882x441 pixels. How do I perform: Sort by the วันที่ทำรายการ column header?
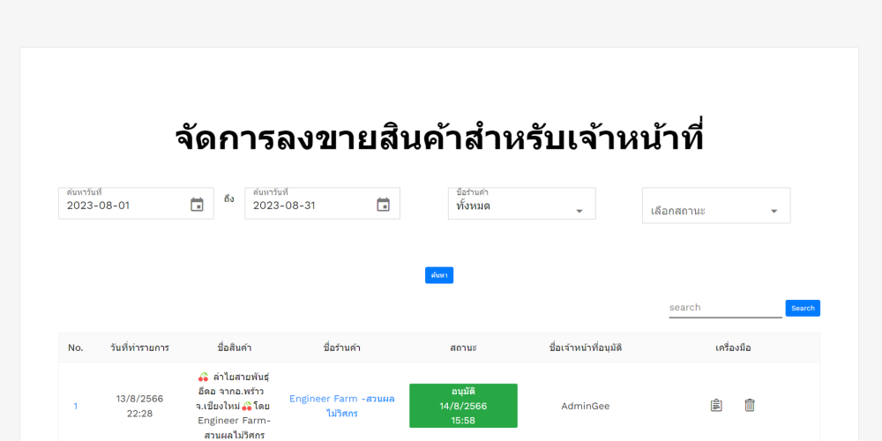(x=139, y=348)
